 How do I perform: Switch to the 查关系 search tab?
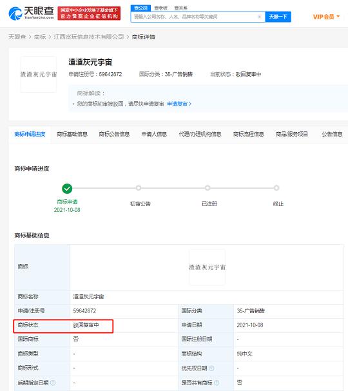point(180,8)
